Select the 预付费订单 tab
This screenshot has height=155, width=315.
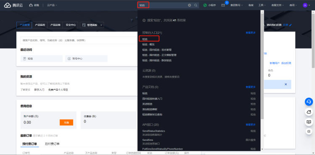(30, 144)
